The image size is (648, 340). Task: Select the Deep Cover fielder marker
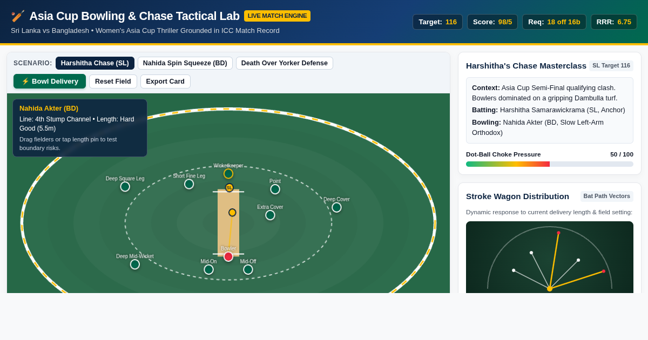[336, 207]
